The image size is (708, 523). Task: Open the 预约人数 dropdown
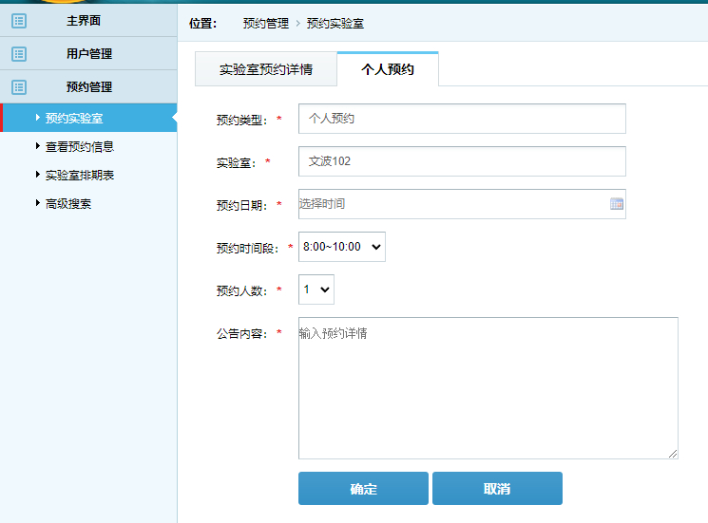(316, 290)
